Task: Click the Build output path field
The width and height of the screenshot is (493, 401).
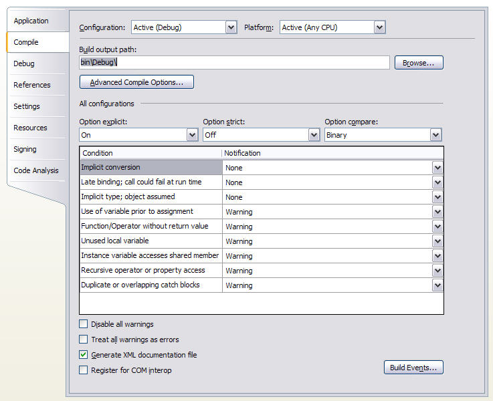Action: tap(234, 62)
